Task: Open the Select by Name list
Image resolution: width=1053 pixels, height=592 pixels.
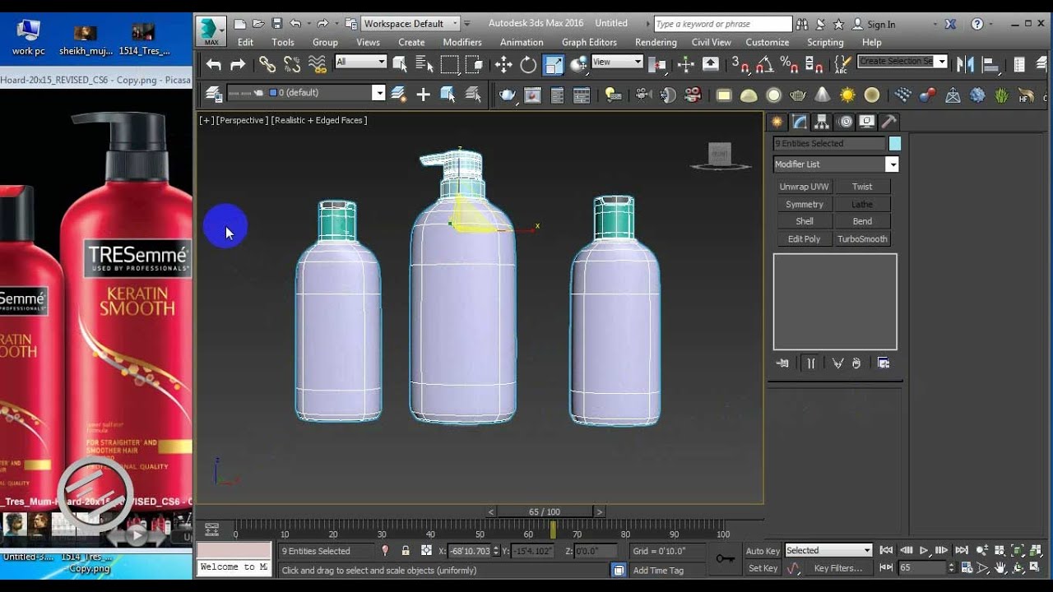Action: (x=424, y=64)
